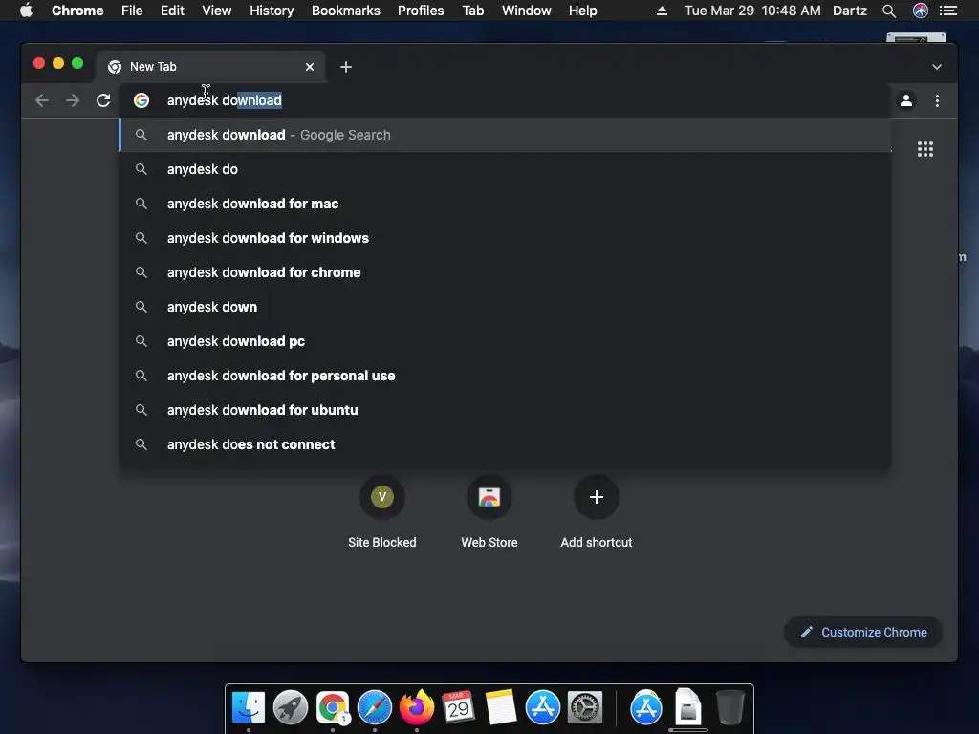
Task: Choose 'anydesk download for ubuntu' suggestion
Action: (x=505, y=409)
